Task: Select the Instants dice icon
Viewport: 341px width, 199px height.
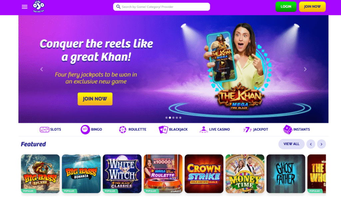Action: (287, 130)
